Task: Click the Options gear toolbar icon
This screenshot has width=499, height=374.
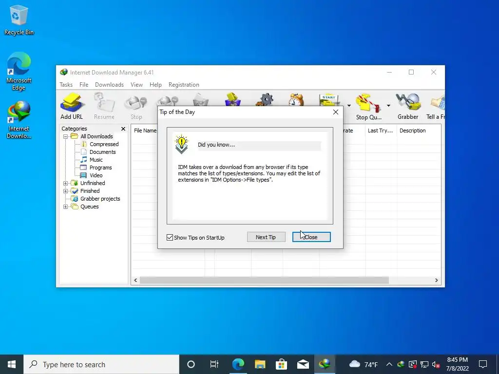Action: (265, 99)
